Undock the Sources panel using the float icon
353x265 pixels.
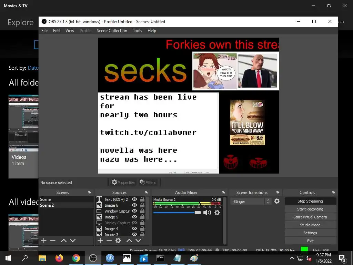146,193
